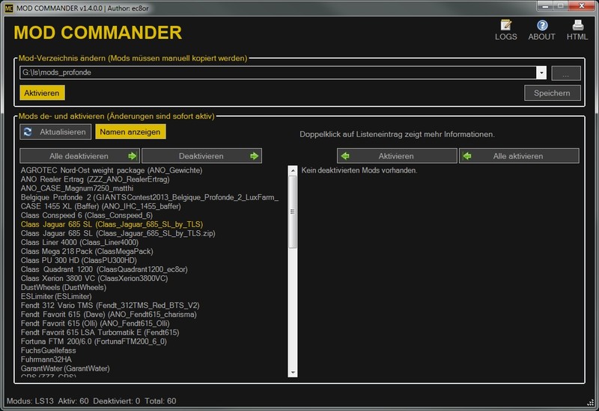Select DustWheels list entry

coord(64,287)
